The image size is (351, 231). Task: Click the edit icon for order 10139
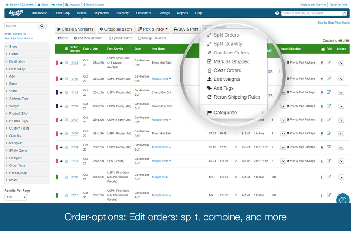pyautogui.click(x=329, y=92)
